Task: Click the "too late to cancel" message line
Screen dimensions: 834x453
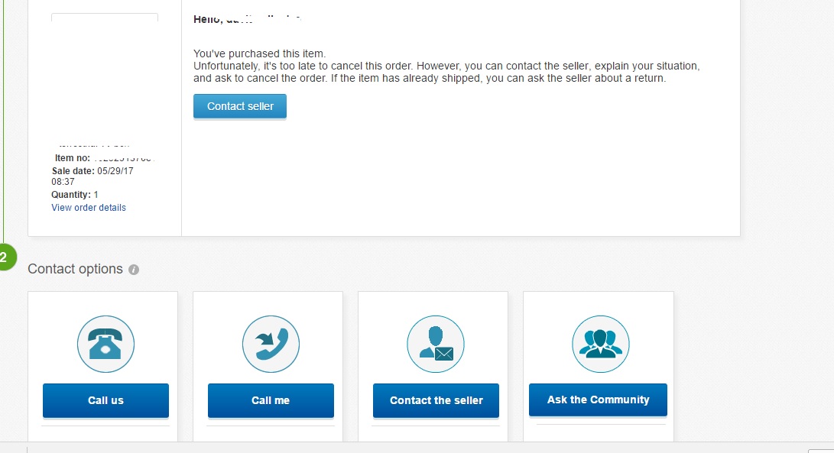Action: pos(446,66)
